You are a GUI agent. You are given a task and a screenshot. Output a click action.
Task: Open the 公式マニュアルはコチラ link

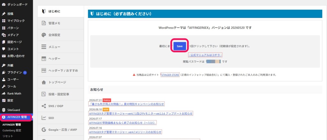[x=205, y=55]
